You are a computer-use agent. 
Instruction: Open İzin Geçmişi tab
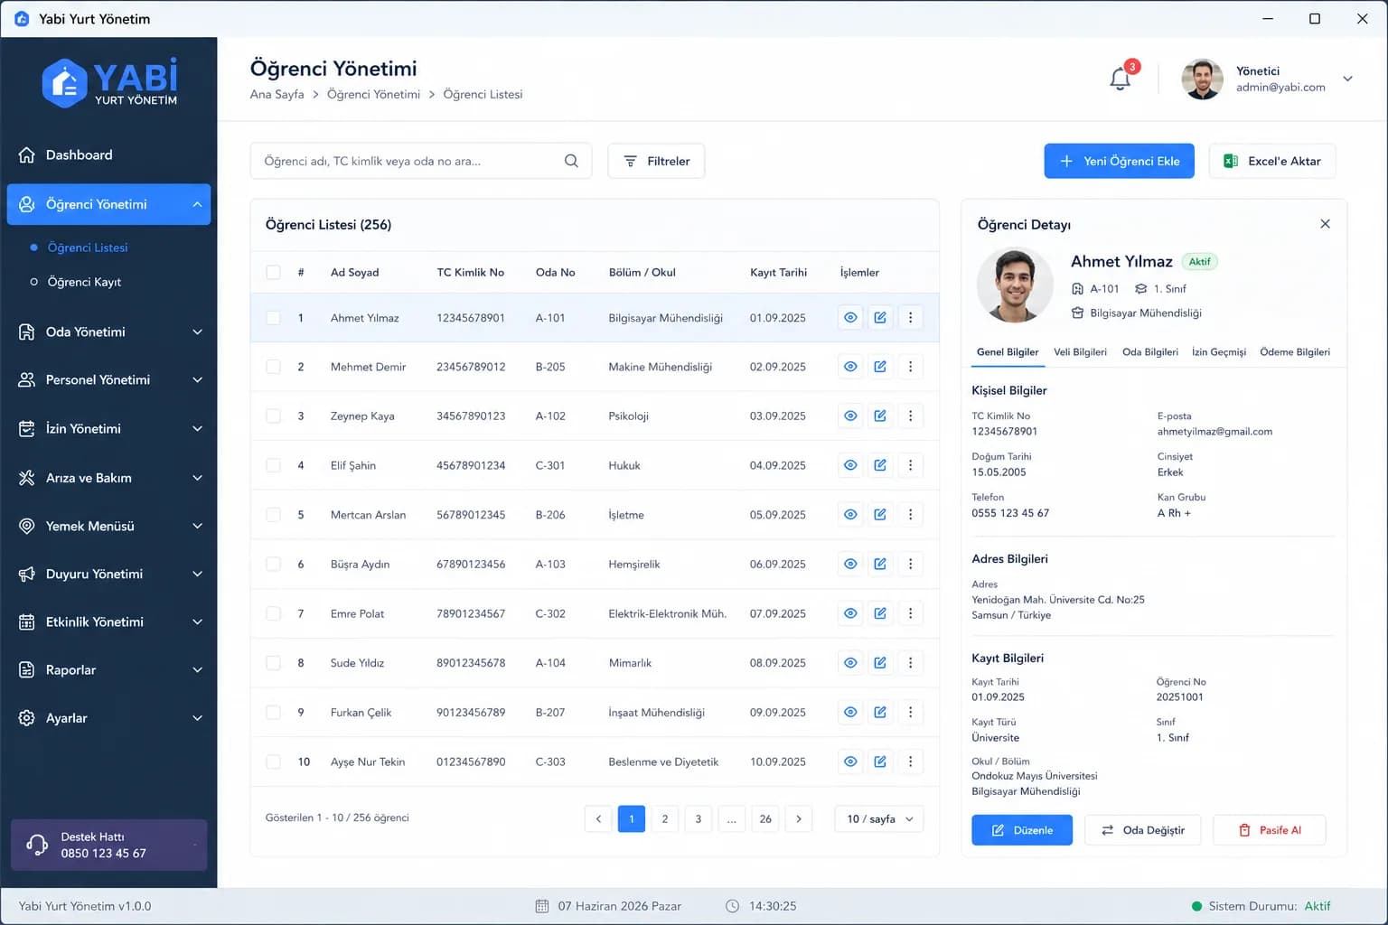(1219, 352)
